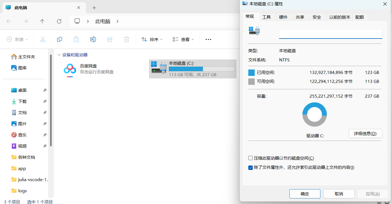
Task: Click the Copy icon in toolbar
Action: [60, 39]
